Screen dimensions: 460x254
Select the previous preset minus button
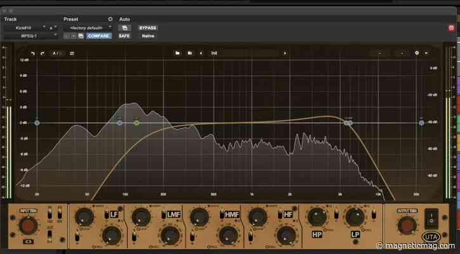click(67, 35)
